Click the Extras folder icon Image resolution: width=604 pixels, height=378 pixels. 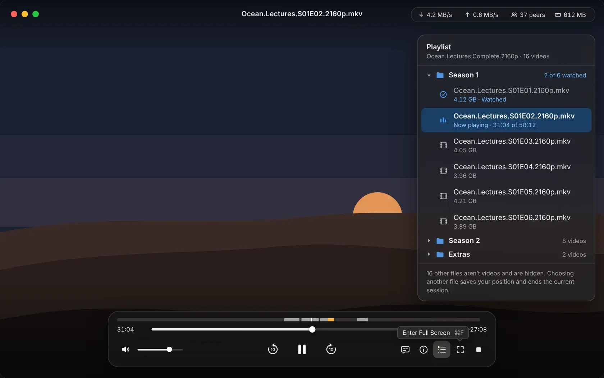click(x=440, y=255)
